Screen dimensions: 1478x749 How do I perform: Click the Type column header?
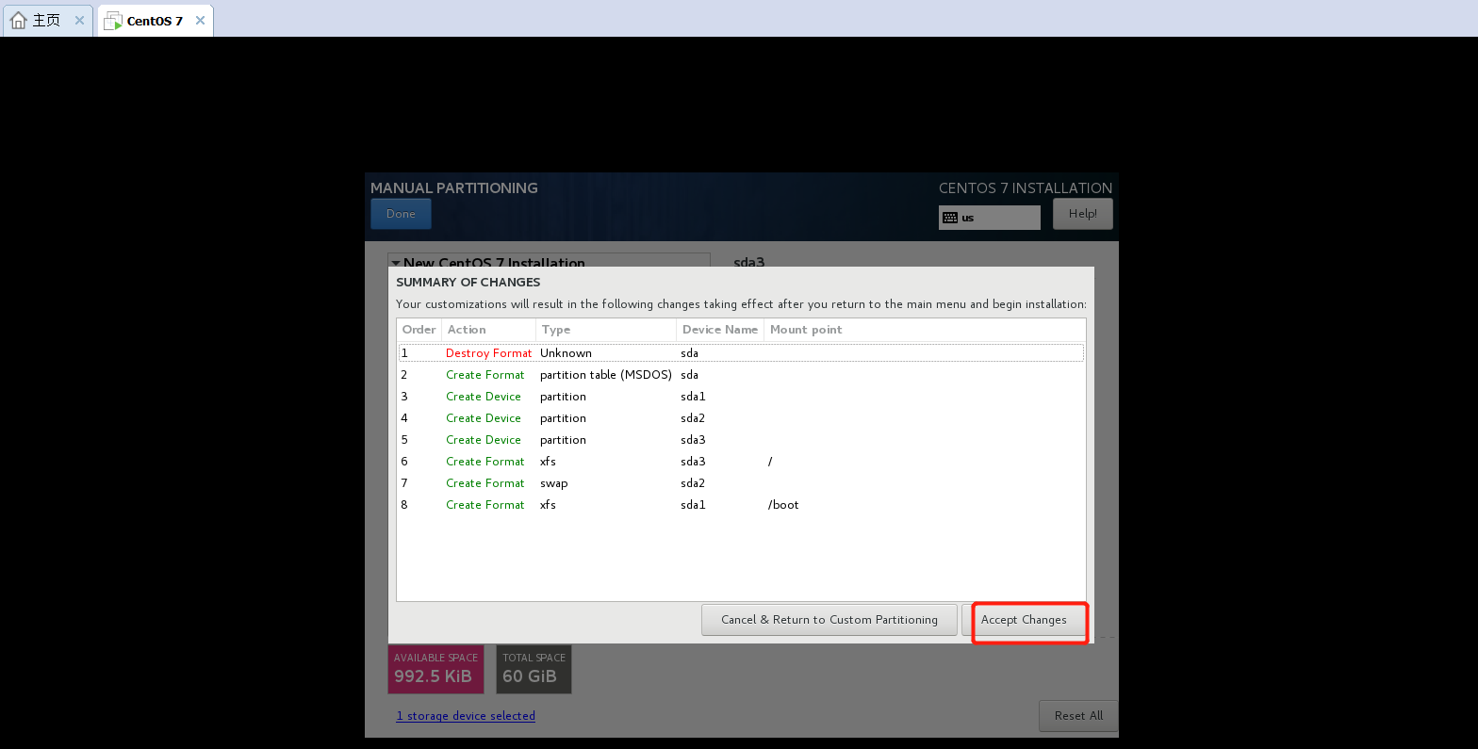tap(605, 330)
